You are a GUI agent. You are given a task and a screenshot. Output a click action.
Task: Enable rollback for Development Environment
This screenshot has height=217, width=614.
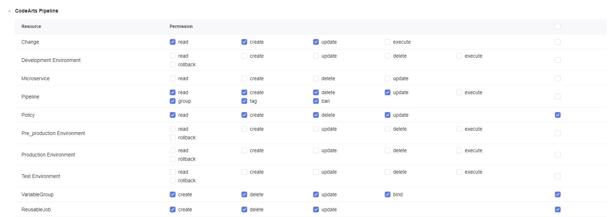pos(173,64)
